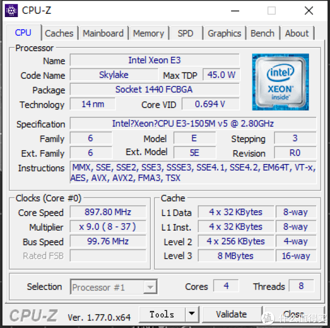Open the About tab

(x=297, y=33)
